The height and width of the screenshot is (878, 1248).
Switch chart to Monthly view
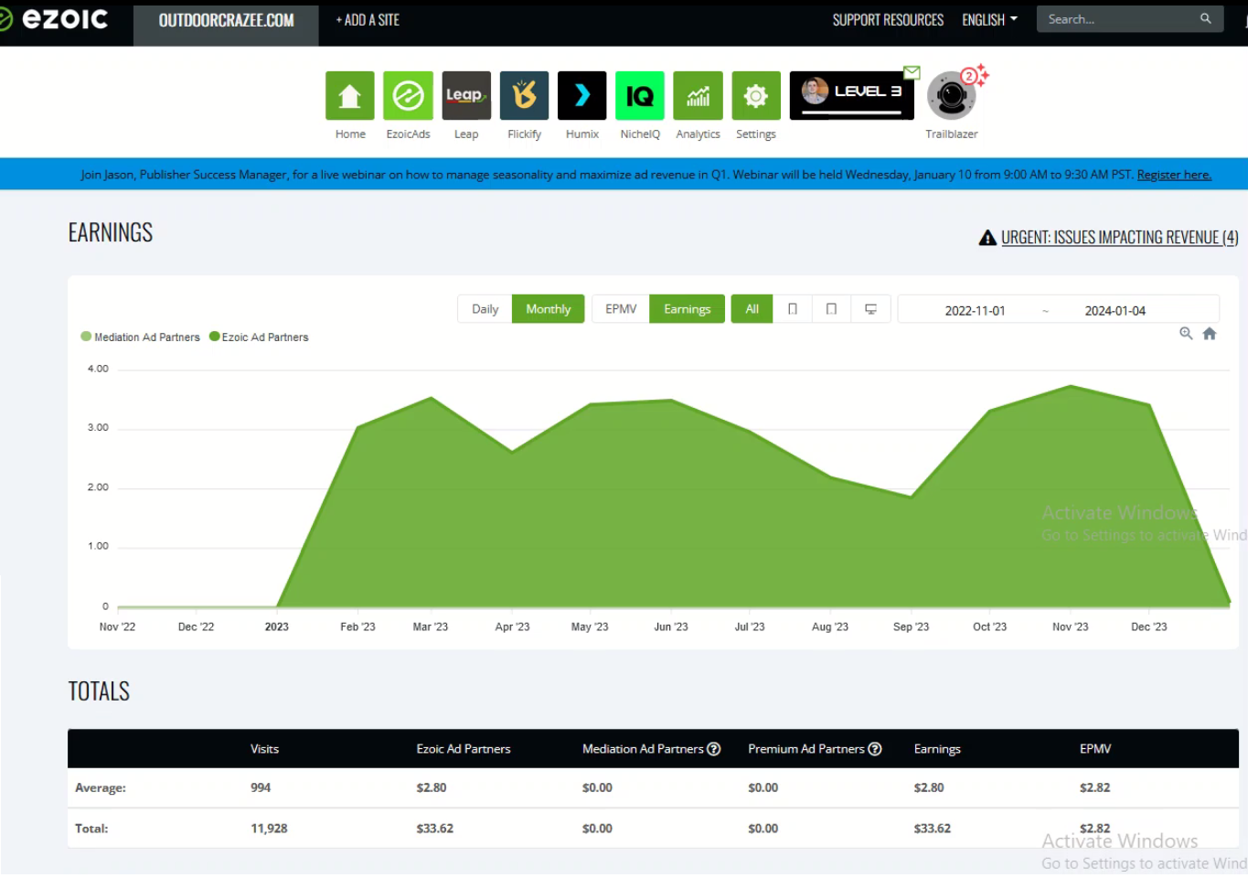(548, 309)
